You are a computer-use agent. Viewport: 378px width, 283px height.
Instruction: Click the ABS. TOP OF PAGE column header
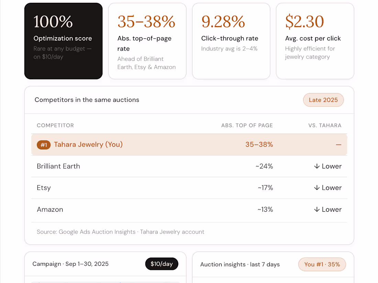(247, 125)
